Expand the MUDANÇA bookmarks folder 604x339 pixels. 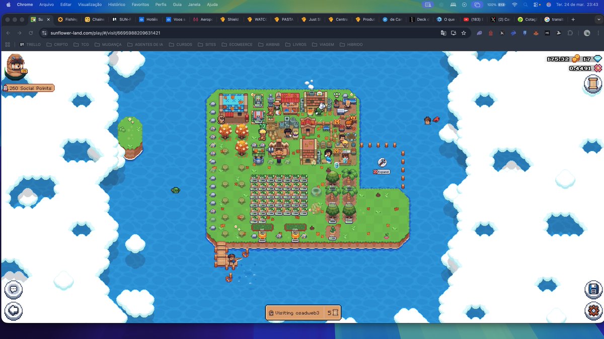coord(108,44)
